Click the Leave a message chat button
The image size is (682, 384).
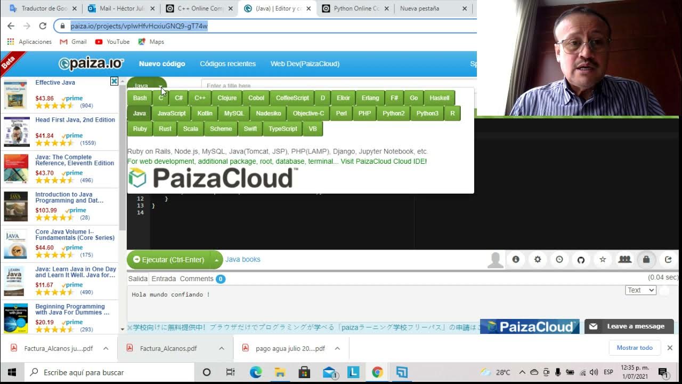(629, 326)
